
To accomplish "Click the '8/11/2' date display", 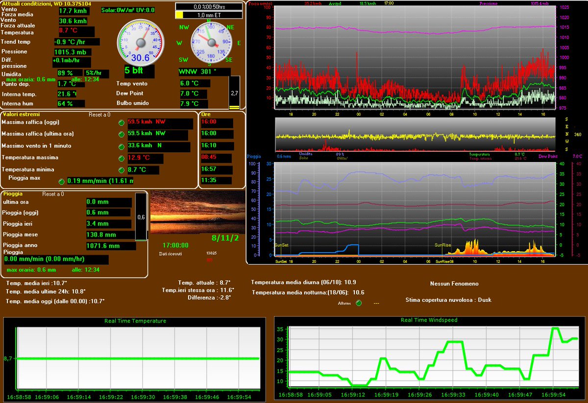I will pos(225,238).
